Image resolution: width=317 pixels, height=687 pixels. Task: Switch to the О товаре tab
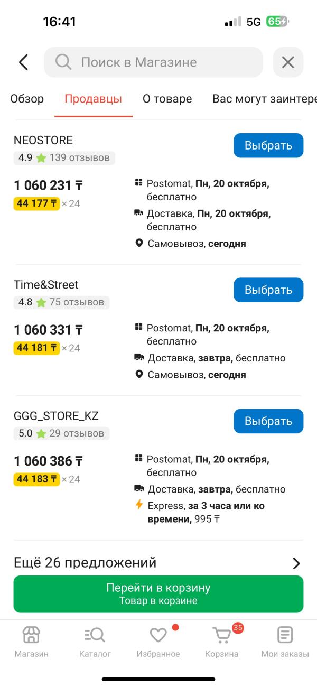pos(167,99)
